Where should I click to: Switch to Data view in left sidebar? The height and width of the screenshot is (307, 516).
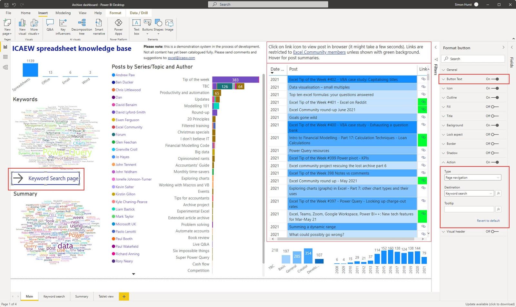pyautogui.click(x=5, y=57)
